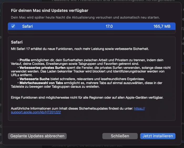This screenshot has height=148, width=184.
Task: Click the sentence starting "Einige Funktionen sind möglicherweise"
Action: coord(87,98)
